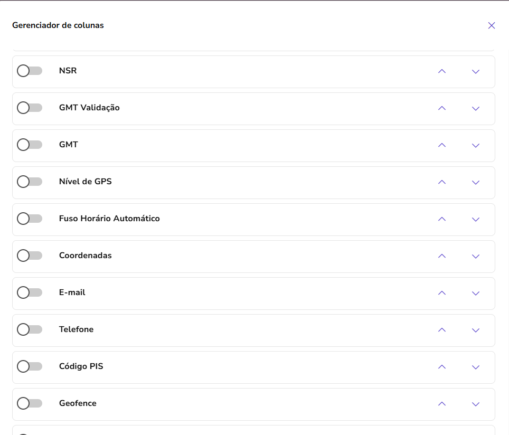Move E-mail column down
Image resolution: width=509 pixels, height=435 pixels.
(x=476, y=293)
